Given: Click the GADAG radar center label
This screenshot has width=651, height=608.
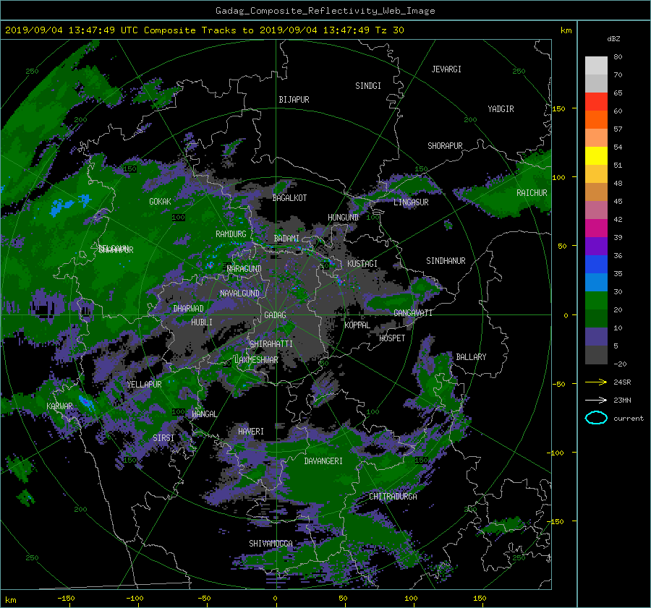Looking at the screenshot, I should (275, 315).
